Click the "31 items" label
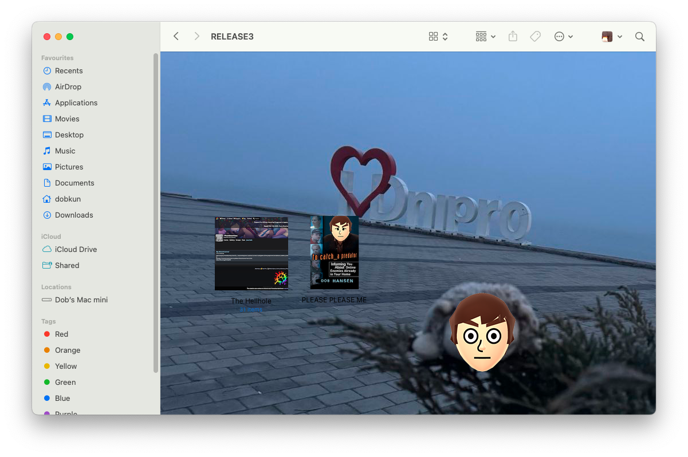 (x=251, y=310)
